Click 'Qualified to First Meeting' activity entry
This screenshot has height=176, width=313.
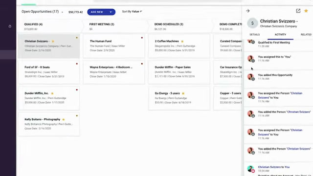[274, 43]
